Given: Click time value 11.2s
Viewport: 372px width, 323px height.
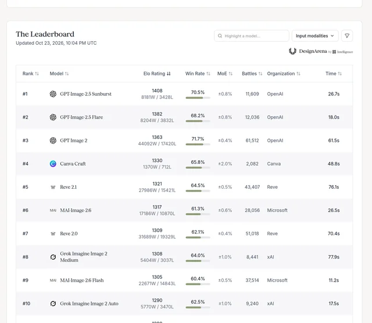Looking at the screenshot, I should (334, 281).
